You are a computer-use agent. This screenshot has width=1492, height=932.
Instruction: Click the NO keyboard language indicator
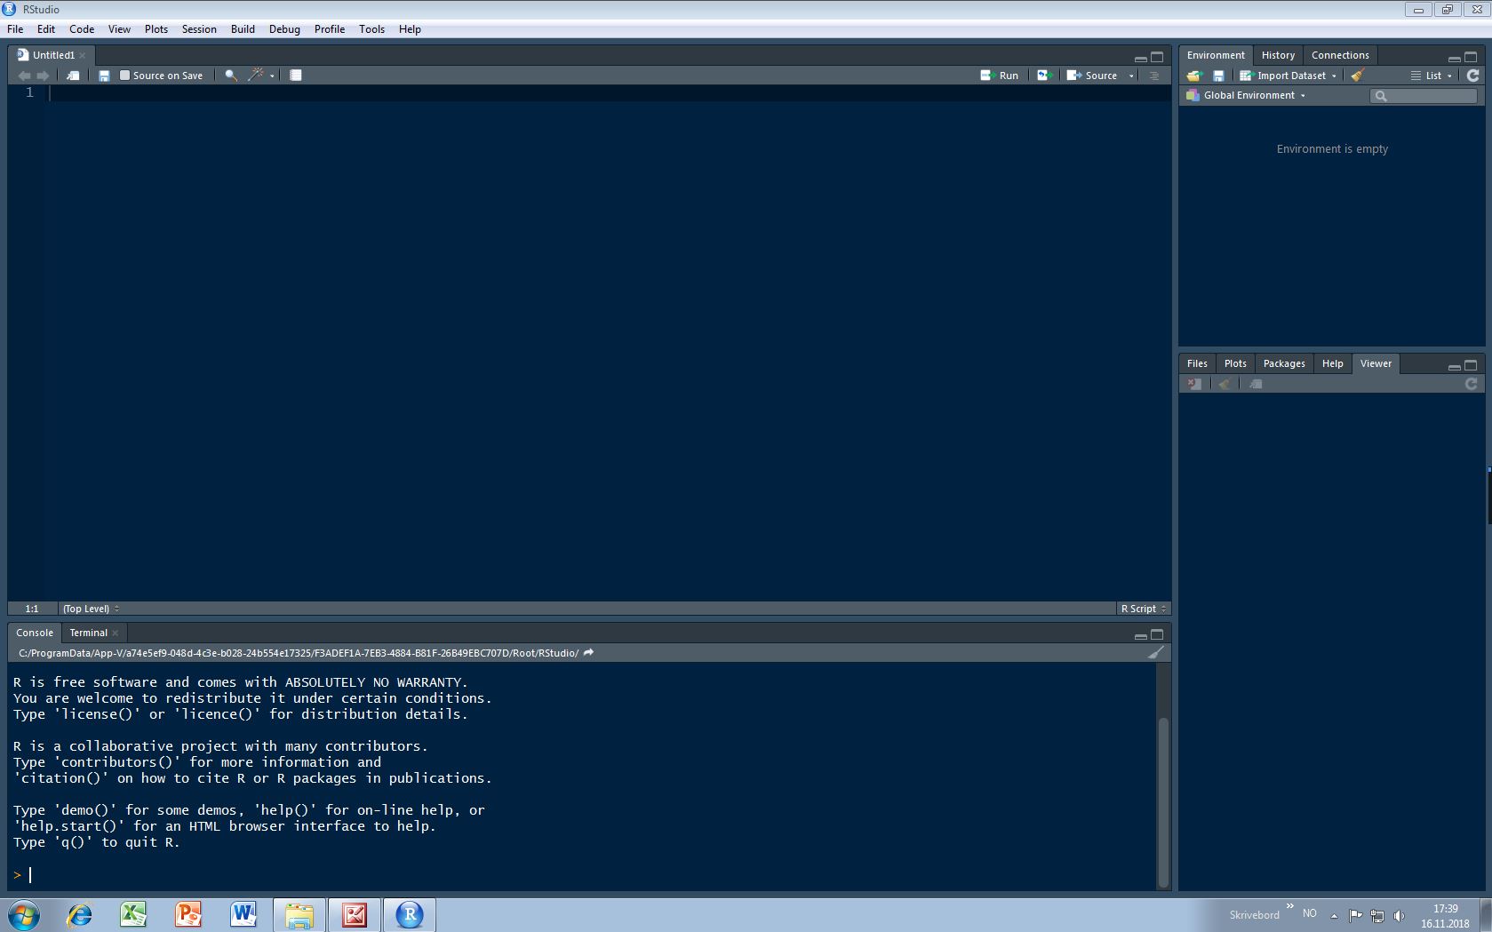1309,913
